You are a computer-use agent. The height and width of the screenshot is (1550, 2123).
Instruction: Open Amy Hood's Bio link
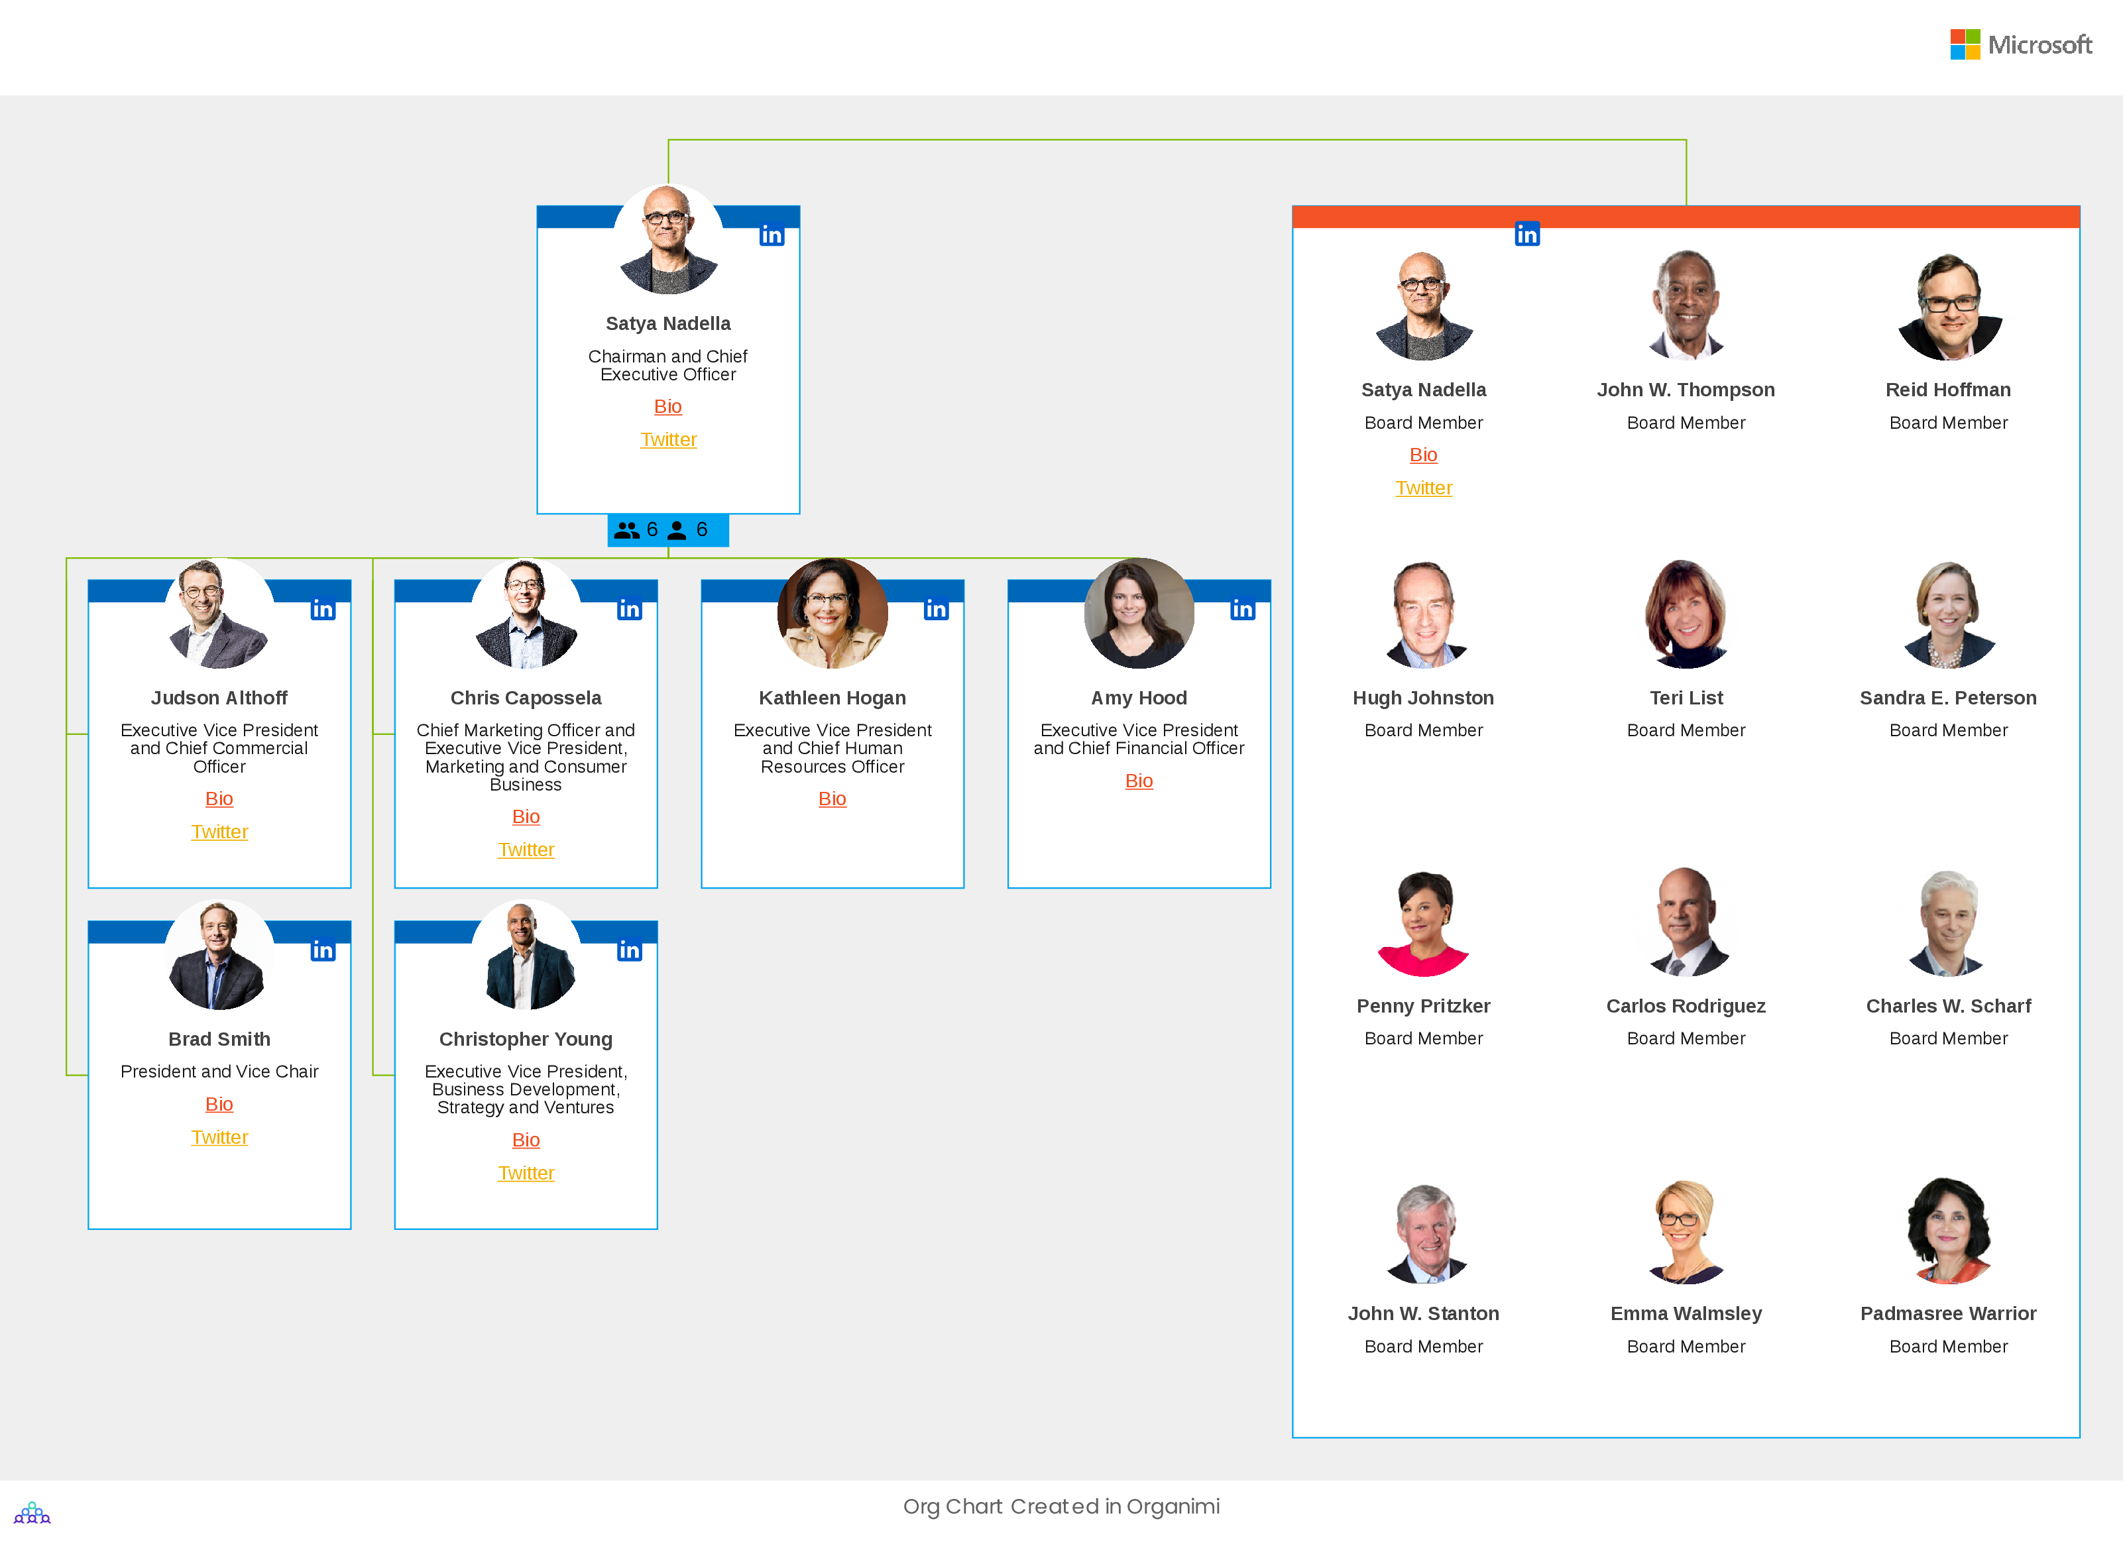[1139, 781]
